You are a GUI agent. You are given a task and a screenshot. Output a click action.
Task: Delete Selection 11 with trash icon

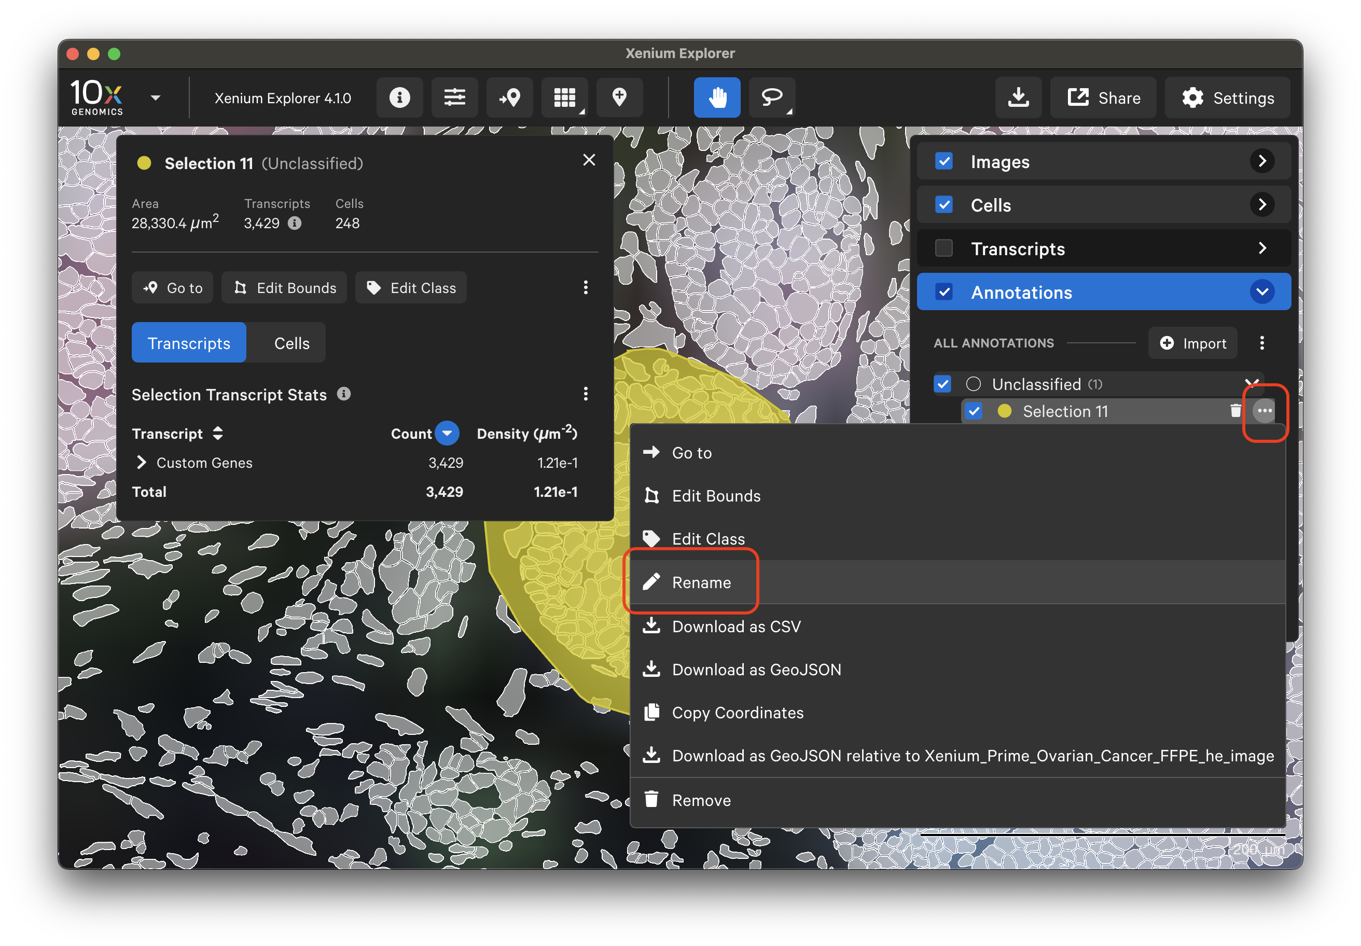pos(1235,410)
